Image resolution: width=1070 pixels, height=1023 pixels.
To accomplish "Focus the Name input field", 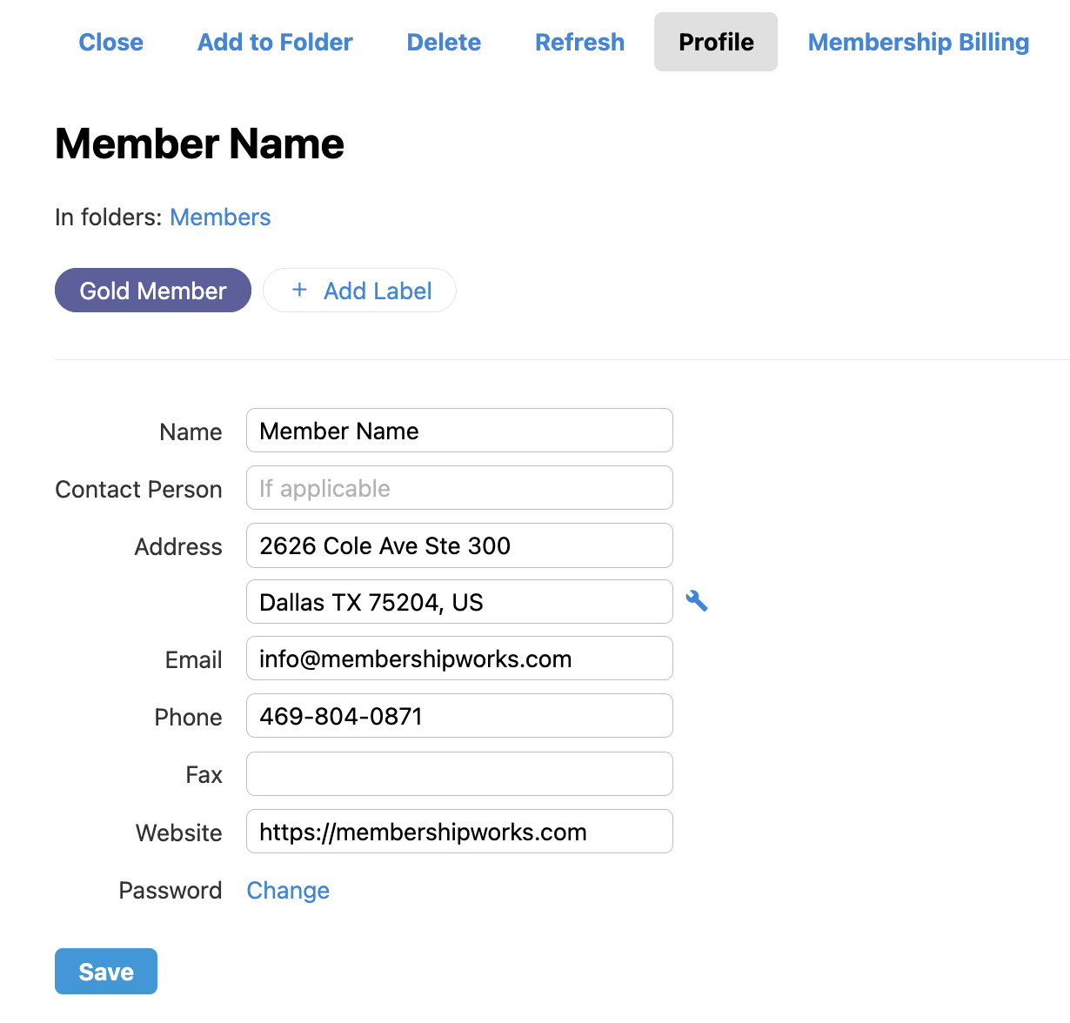I will click(459, 431).
